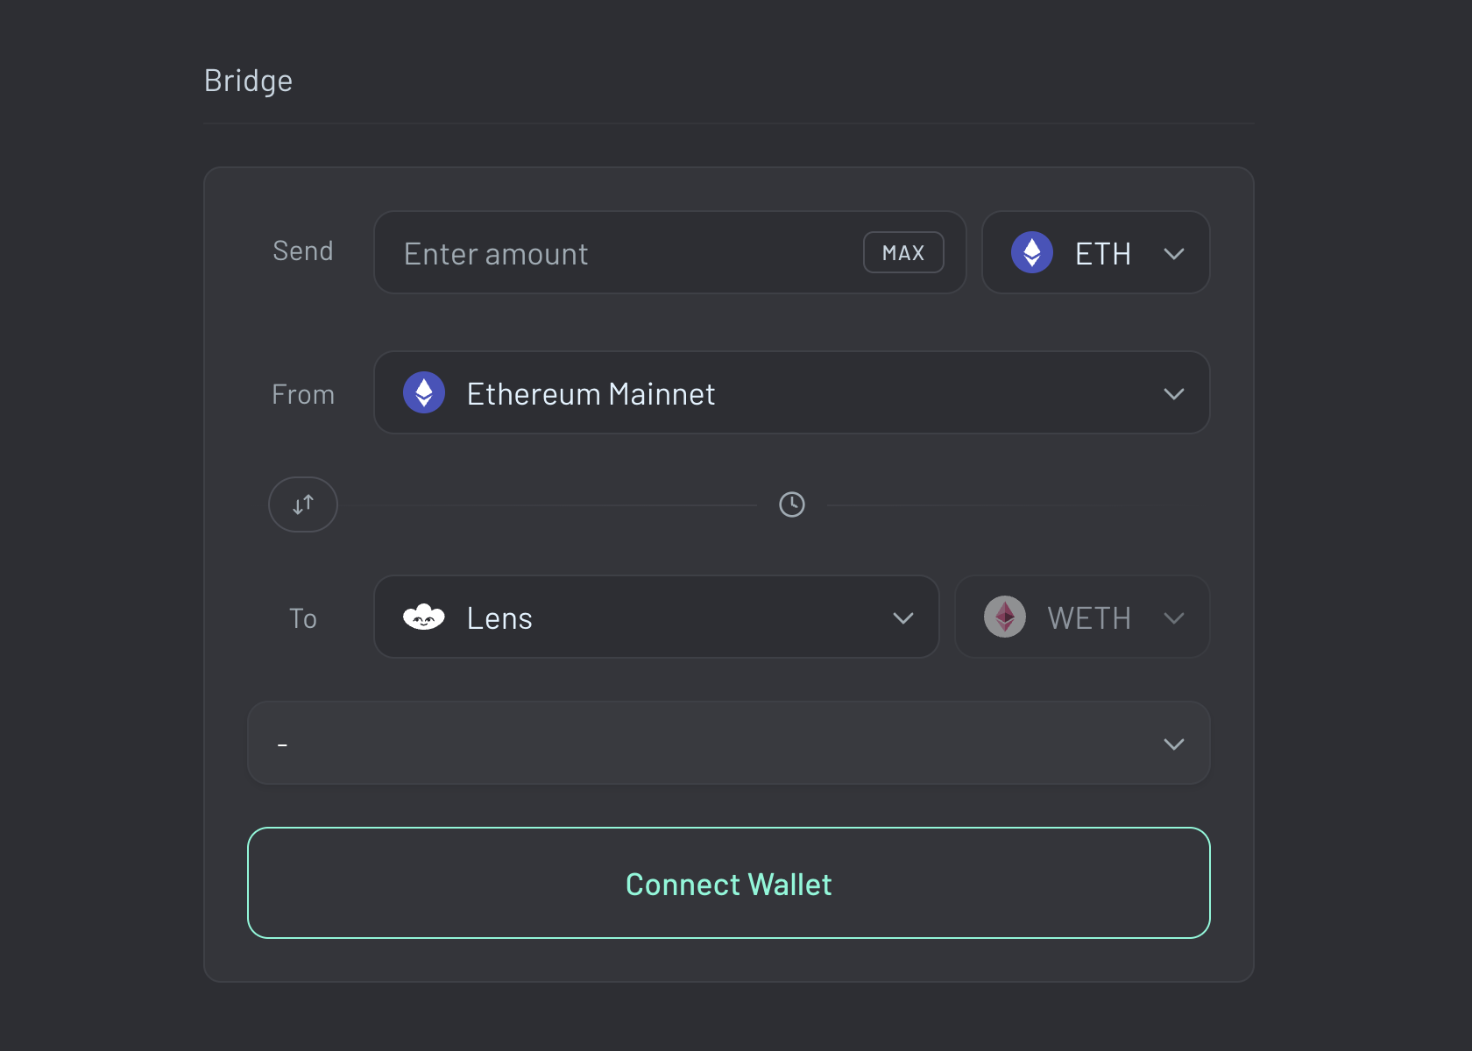Click the Ethereum logo in the ETH selector
1472x1051 pixels.
click(1032, 252)
